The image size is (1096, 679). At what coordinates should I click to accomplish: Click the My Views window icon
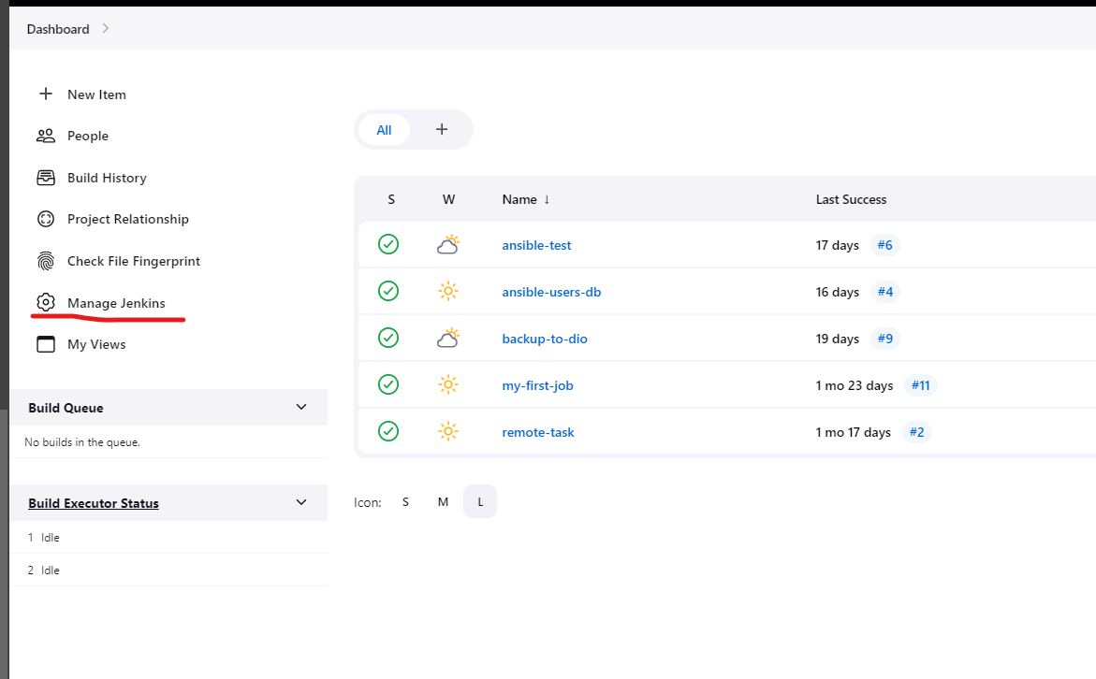click(x=46, y=343)
